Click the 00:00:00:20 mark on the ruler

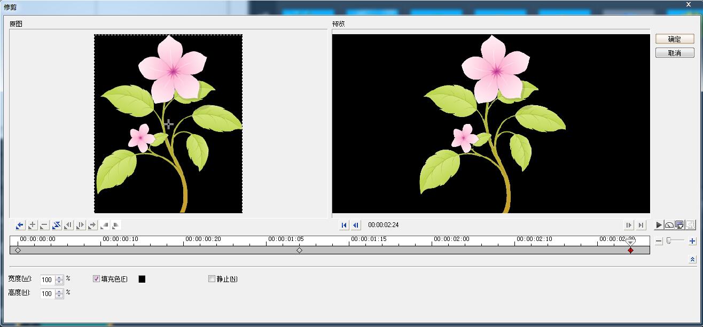click(x=203, y=239)
